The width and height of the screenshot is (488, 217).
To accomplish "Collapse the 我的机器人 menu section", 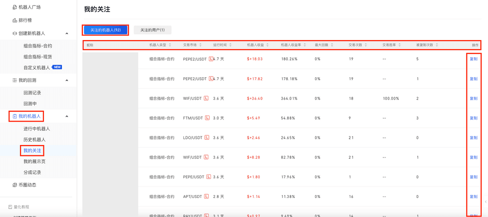I will 67,116.
